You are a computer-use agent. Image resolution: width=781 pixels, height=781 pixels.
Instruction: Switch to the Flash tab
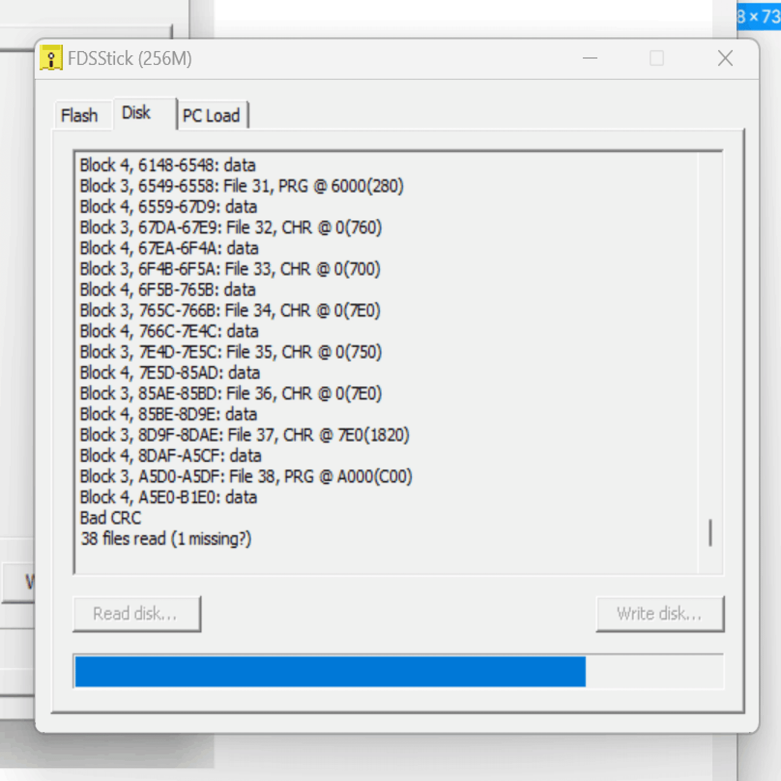coord(80,115)
